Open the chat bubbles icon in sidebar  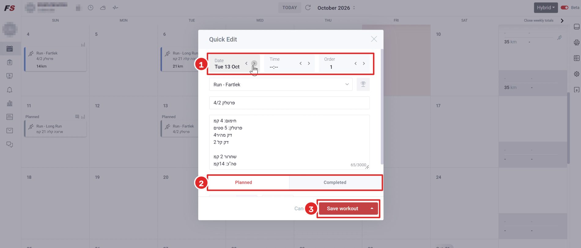tap(9, 144)
